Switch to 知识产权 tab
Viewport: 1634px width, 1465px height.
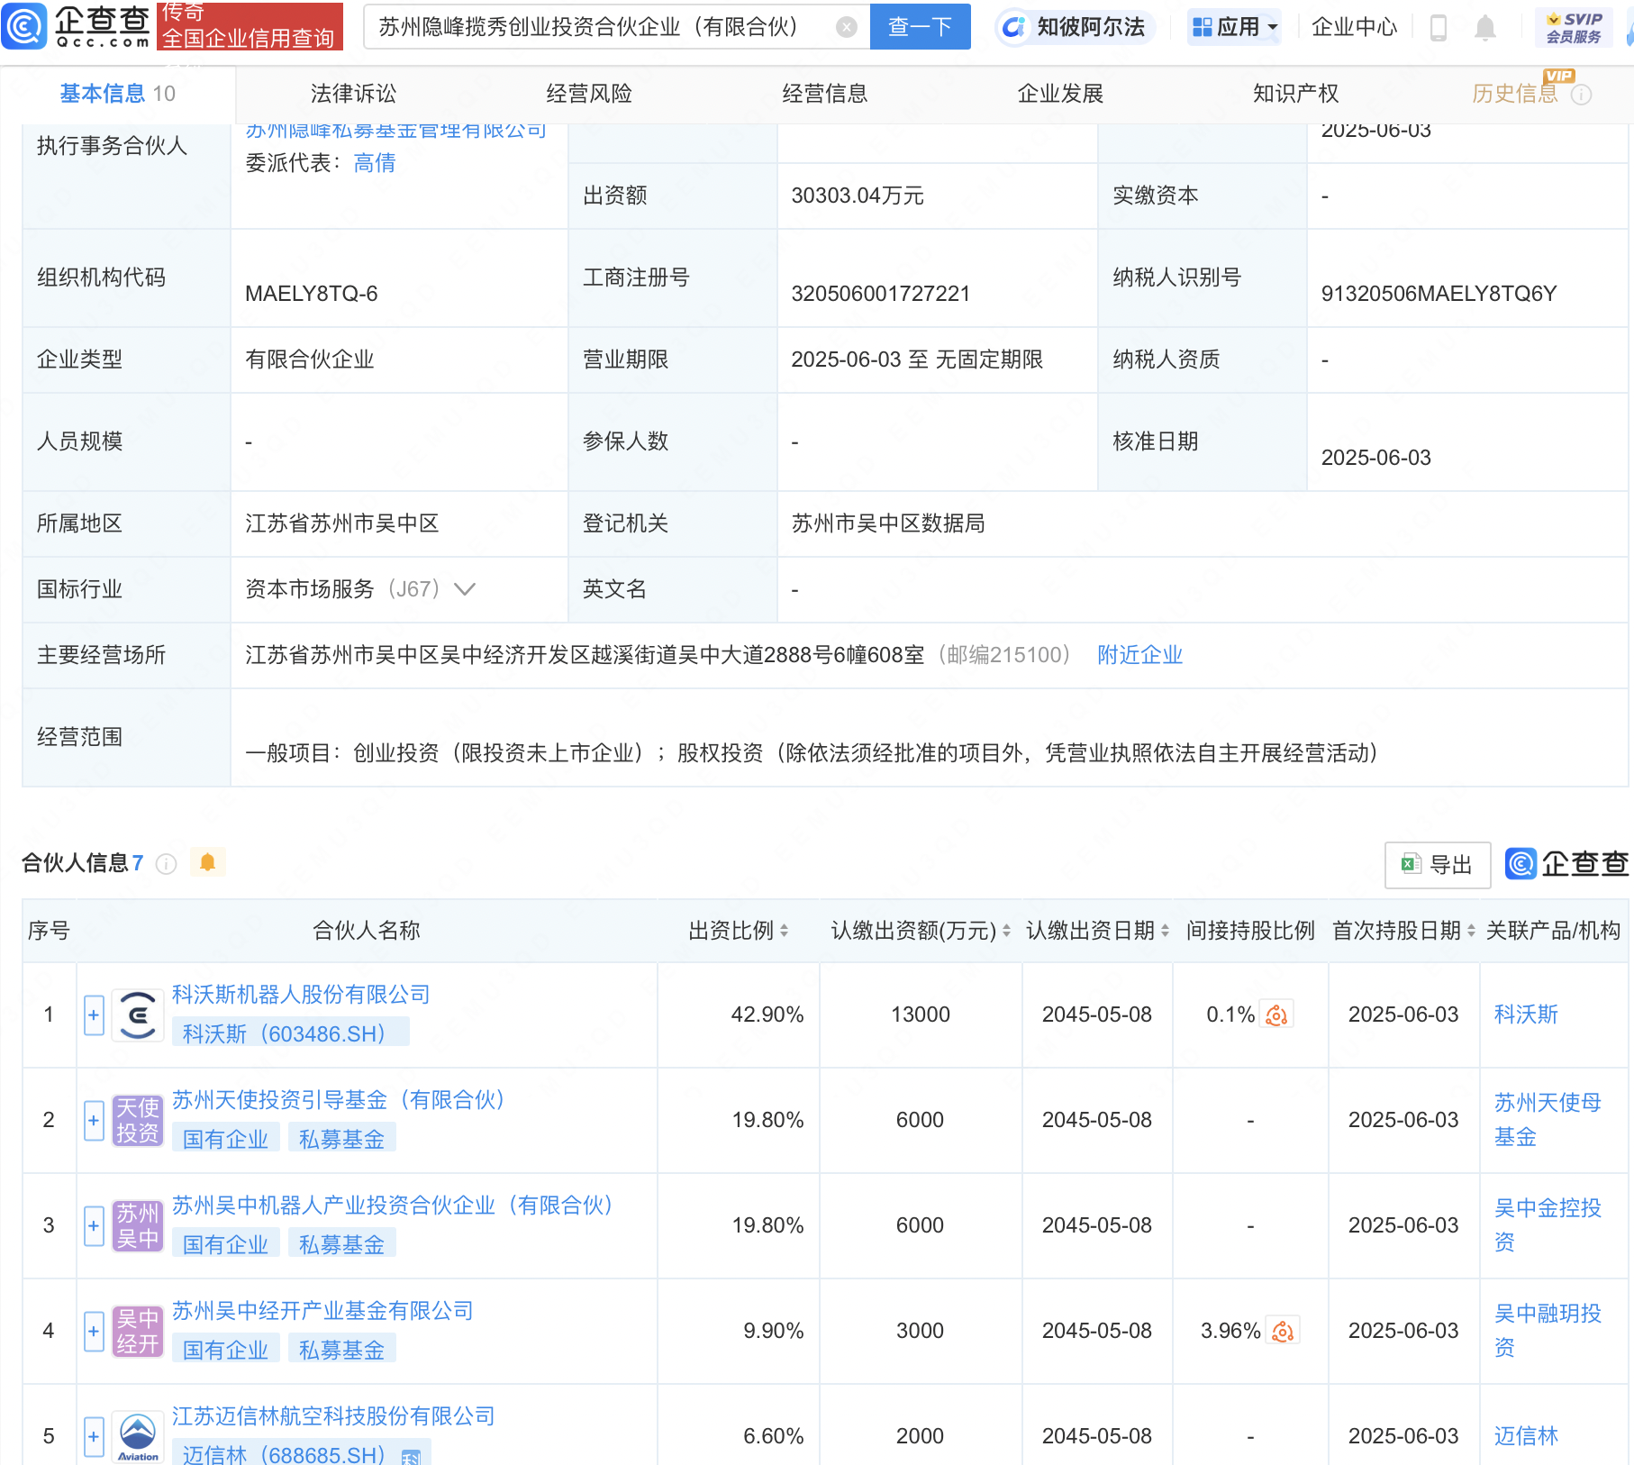point(1295,94)
